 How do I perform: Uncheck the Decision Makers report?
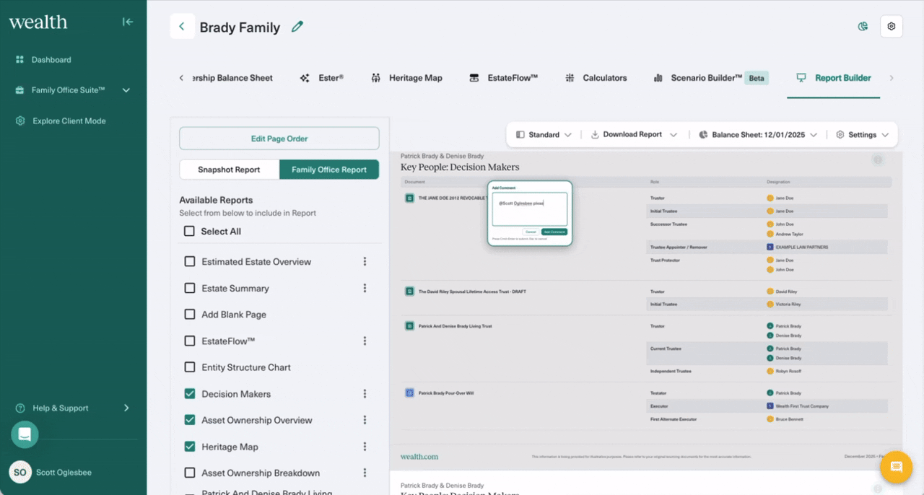[190, 394]
